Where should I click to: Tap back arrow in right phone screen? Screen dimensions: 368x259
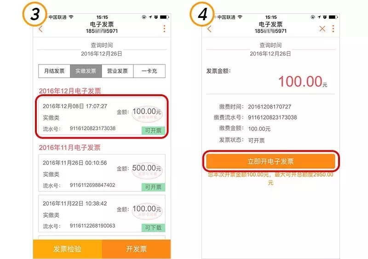209,29
